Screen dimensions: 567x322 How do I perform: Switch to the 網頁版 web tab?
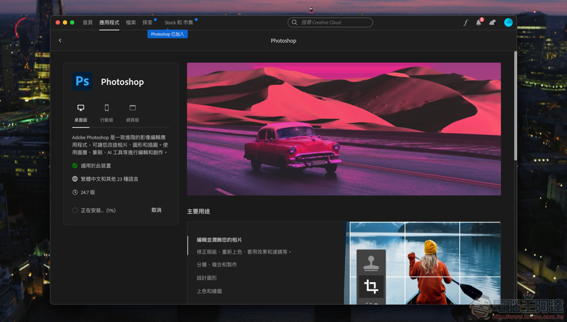pyautogui.click(x=133, y=113)
